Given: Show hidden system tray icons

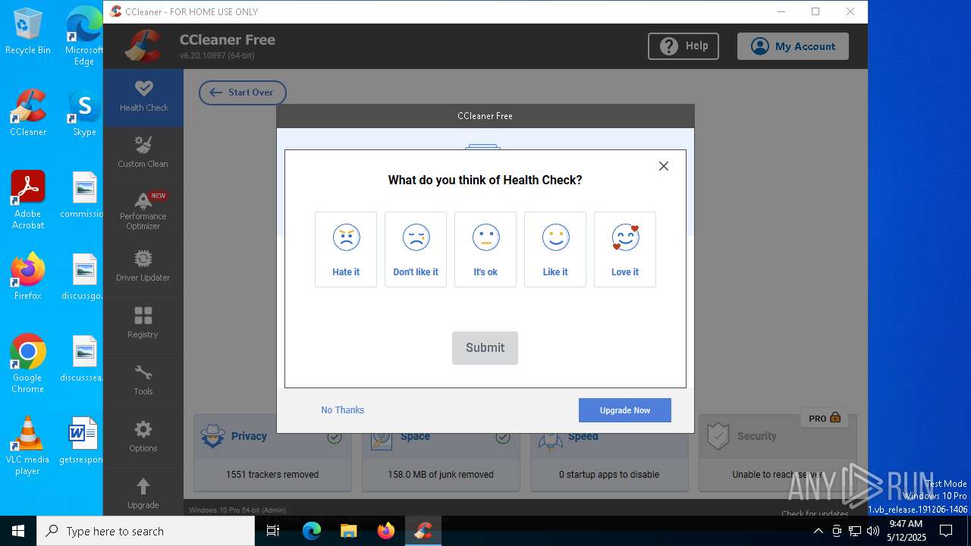Looking at the screenshot, I should (x=818, y=531).
